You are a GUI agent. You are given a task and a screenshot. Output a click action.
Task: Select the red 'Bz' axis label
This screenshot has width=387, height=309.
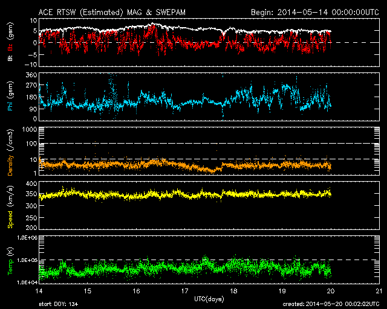pyautogui.click(x=10, y=47)
